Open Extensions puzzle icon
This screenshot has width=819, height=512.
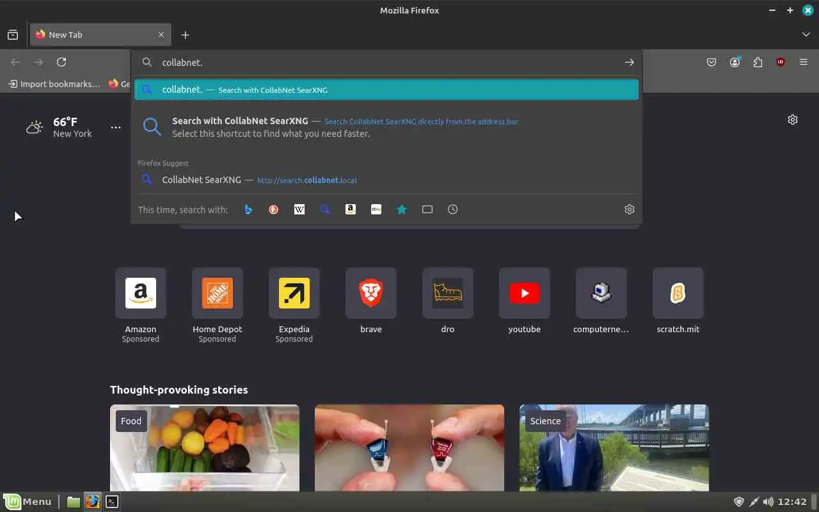[758, 62]
